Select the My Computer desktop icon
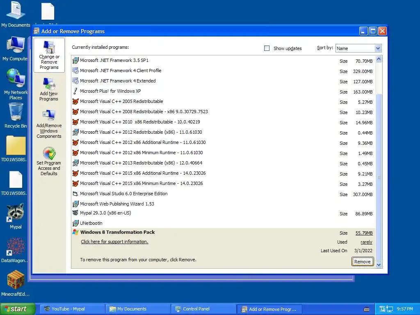The width and height of the screenshot is (420, 315). [15, 48]
